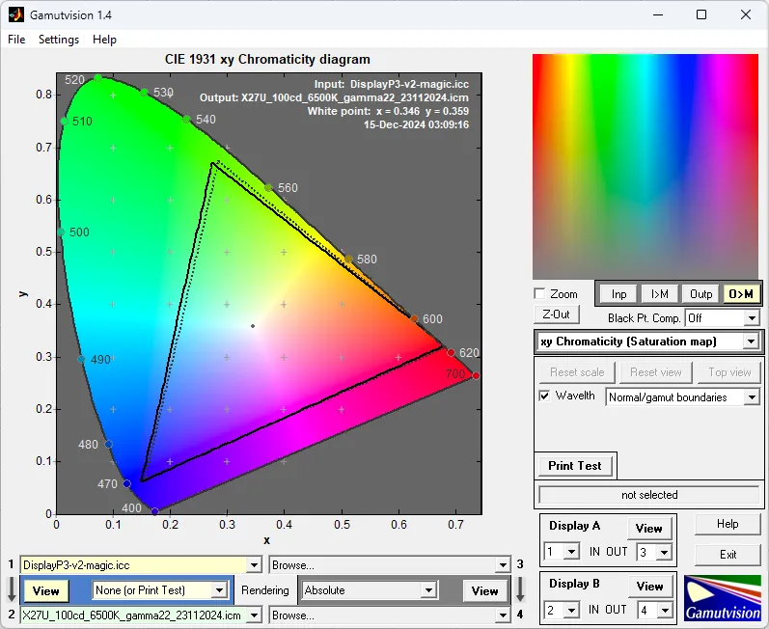
Task: Toggle the O>M display mode button
Action: pyautogui.click(x=741, y=294)
